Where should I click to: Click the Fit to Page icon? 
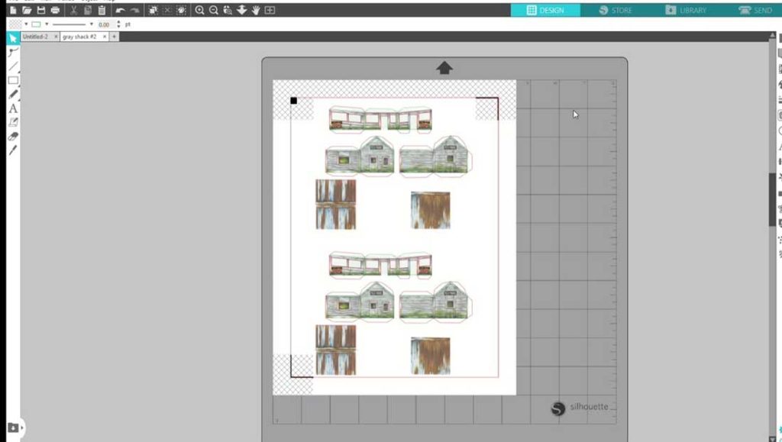[x=268, y=10]
